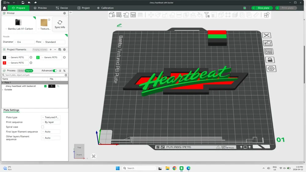The width and height of the screenshot is (306, 172).
Task: Click the undo arrow in title bar
Action: 29,2
